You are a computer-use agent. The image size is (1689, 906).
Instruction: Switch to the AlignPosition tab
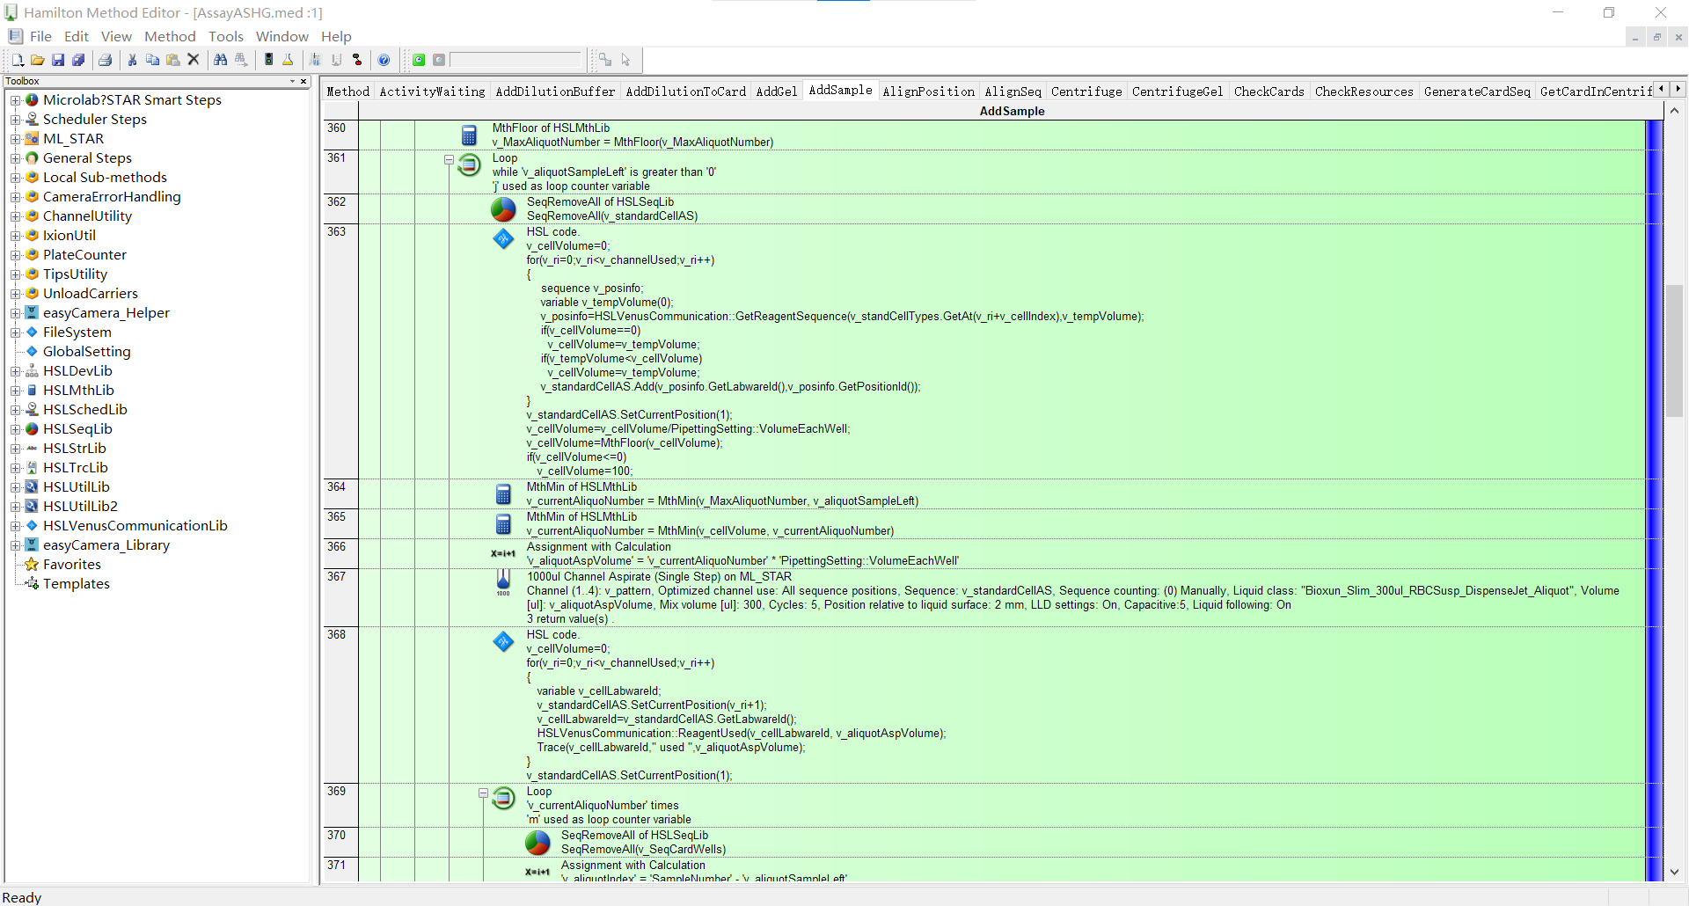[928, 91]
